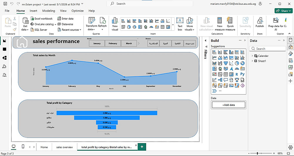Open Model view from left sidebar

[x=4, y=58]
